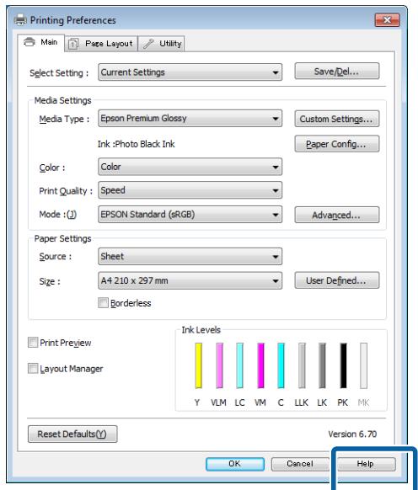Viewport: 418px width, 490px height.
Task: Open Custom Settings...
Action: point(336,119)
